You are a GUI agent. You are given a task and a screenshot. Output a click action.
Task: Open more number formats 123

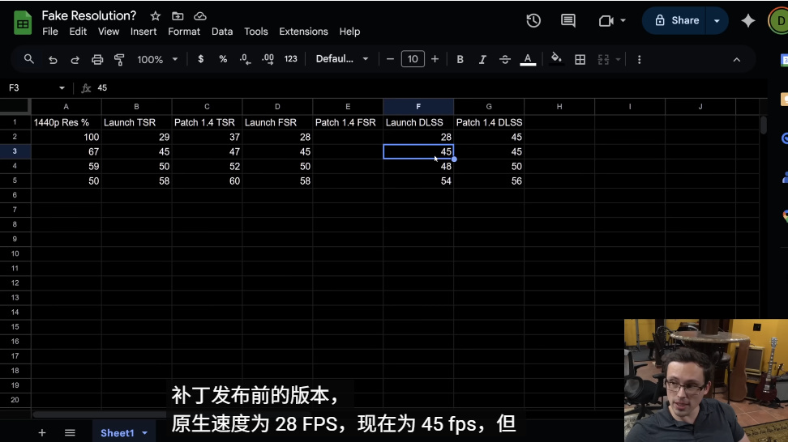click(290, 59)
